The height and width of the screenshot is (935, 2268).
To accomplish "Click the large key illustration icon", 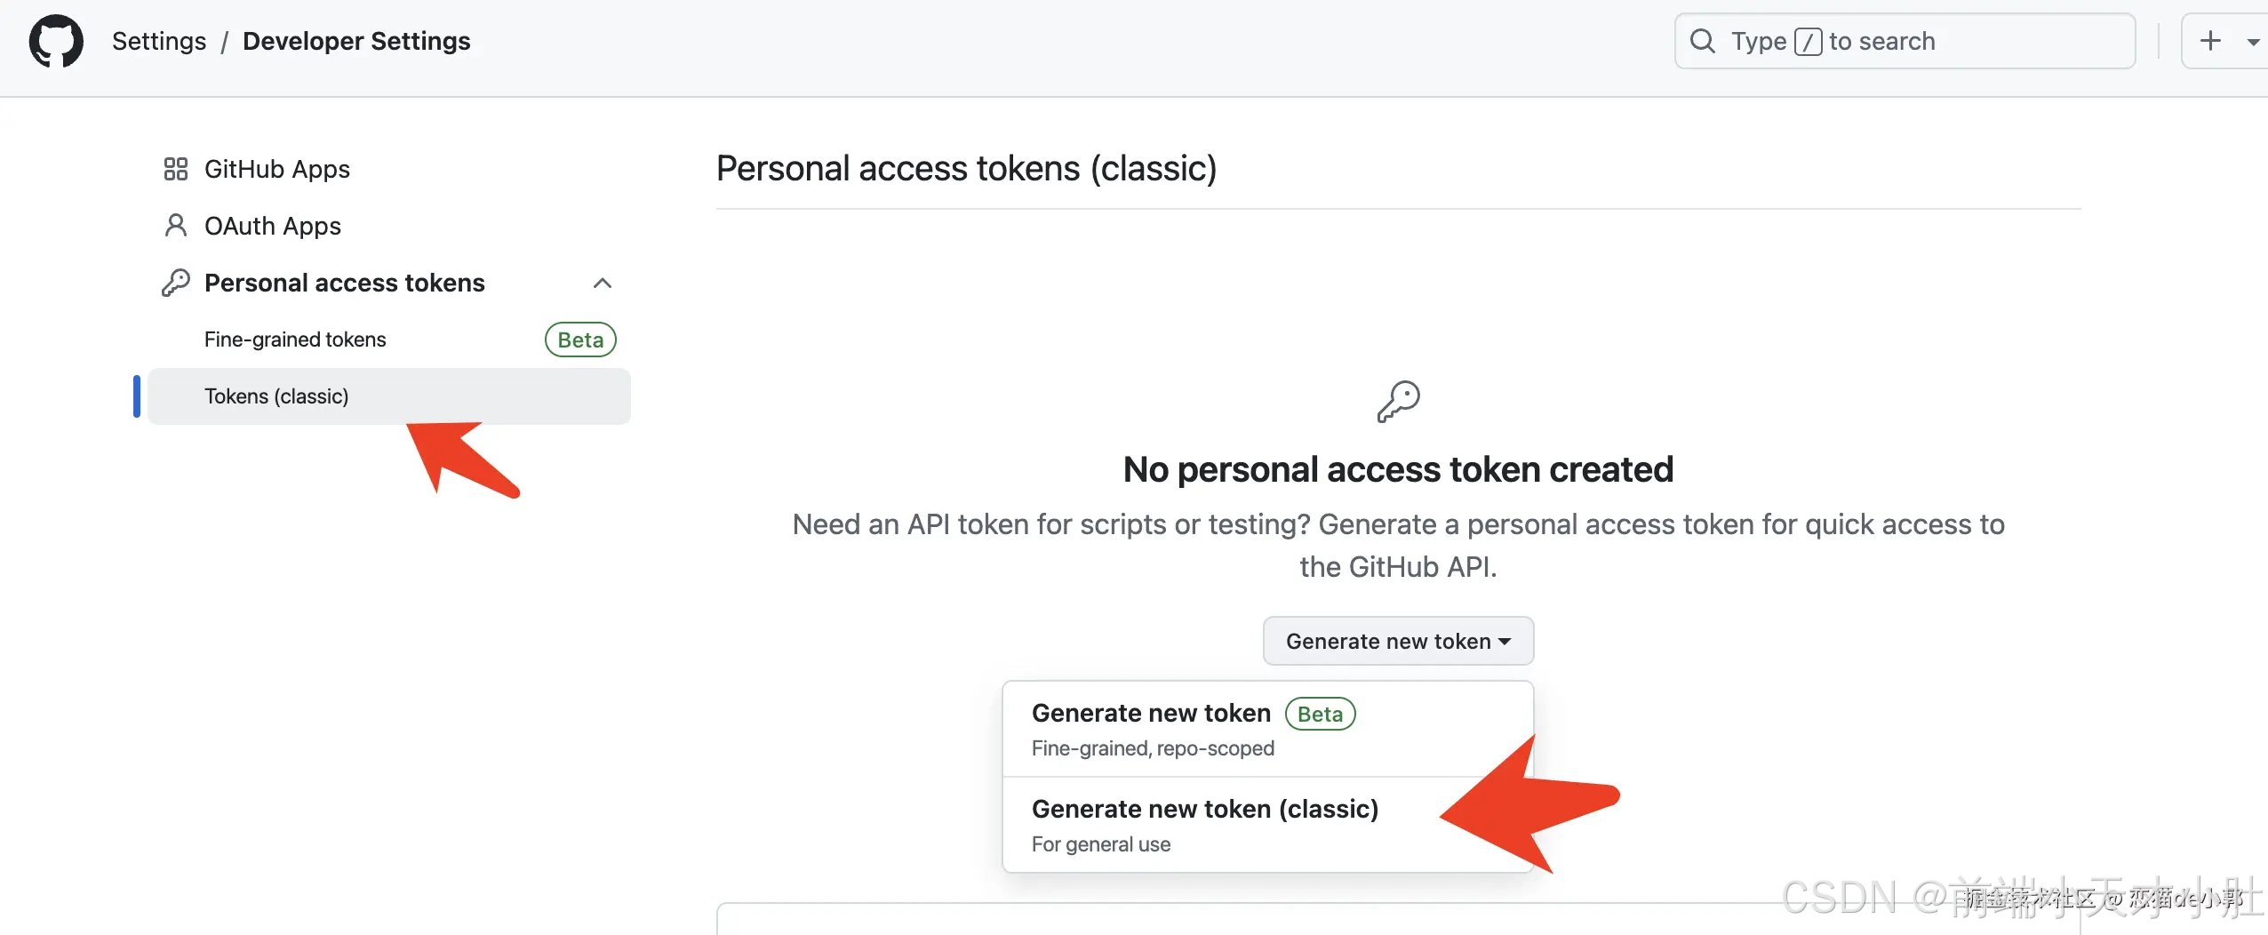I will tap(1397, 400).
